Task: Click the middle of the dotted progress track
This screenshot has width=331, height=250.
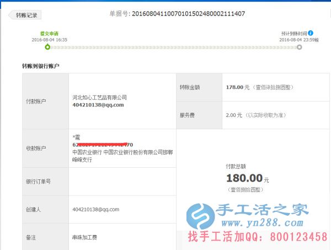Action: [173, 47]
